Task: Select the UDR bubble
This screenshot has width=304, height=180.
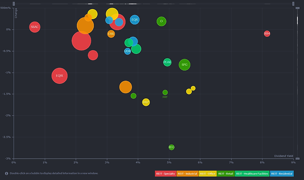Action: pos(127,51)
